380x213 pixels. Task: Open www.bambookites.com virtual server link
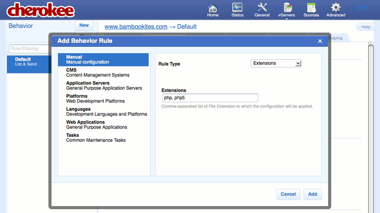pos(136,26)
